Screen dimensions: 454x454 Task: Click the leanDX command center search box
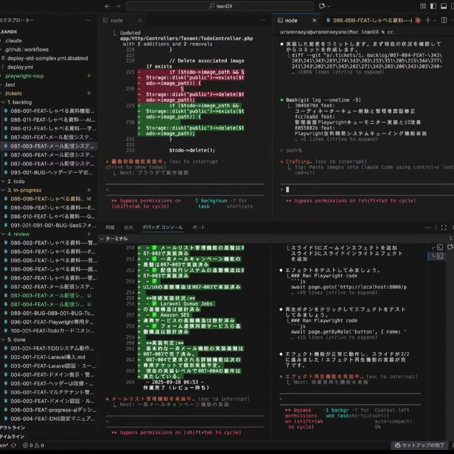pyautogui.click(x=220, y=6)
